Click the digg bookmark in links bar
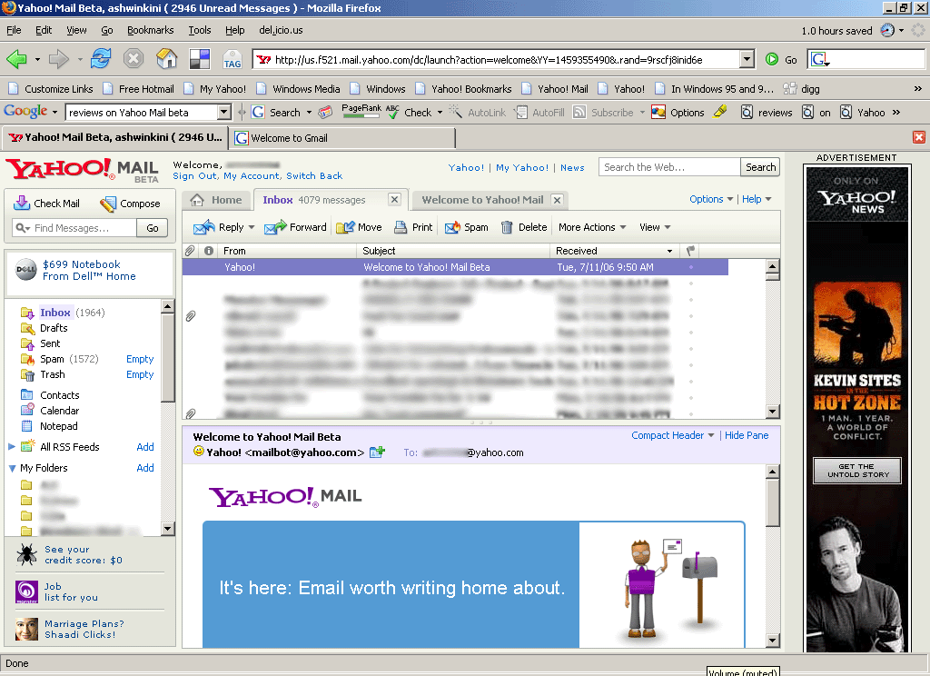 (801, 89)
